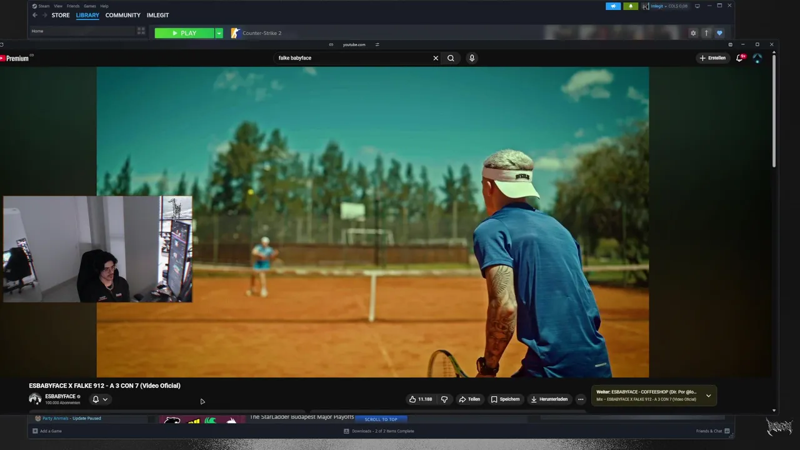Open Friends & Chat in Steam

(x=712, y=431)
